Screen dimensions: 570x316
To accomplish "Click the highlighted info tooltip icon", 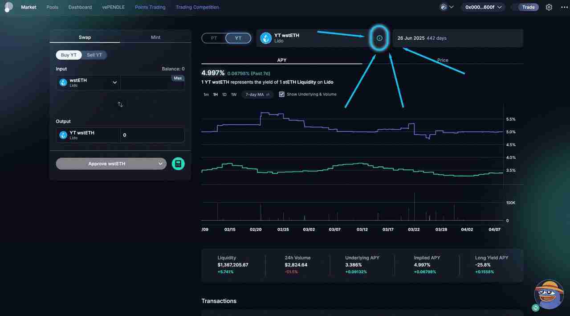I will click(x=379, y=38).
